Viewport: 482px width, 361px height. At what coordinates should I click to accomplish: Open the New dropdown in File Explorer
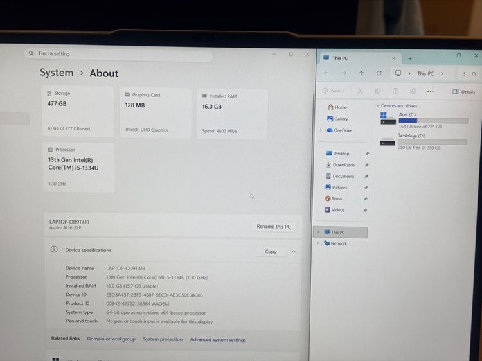point(334,91)
